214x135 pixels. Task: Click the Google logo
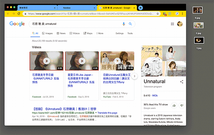tap(17, 24)
